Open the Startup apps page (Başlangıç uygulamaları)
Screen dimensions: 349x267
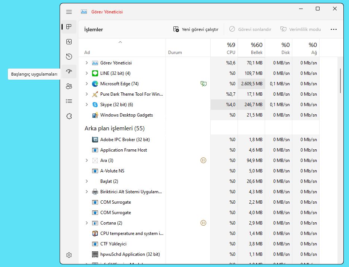pyautogui.click(x=69, y=71)
